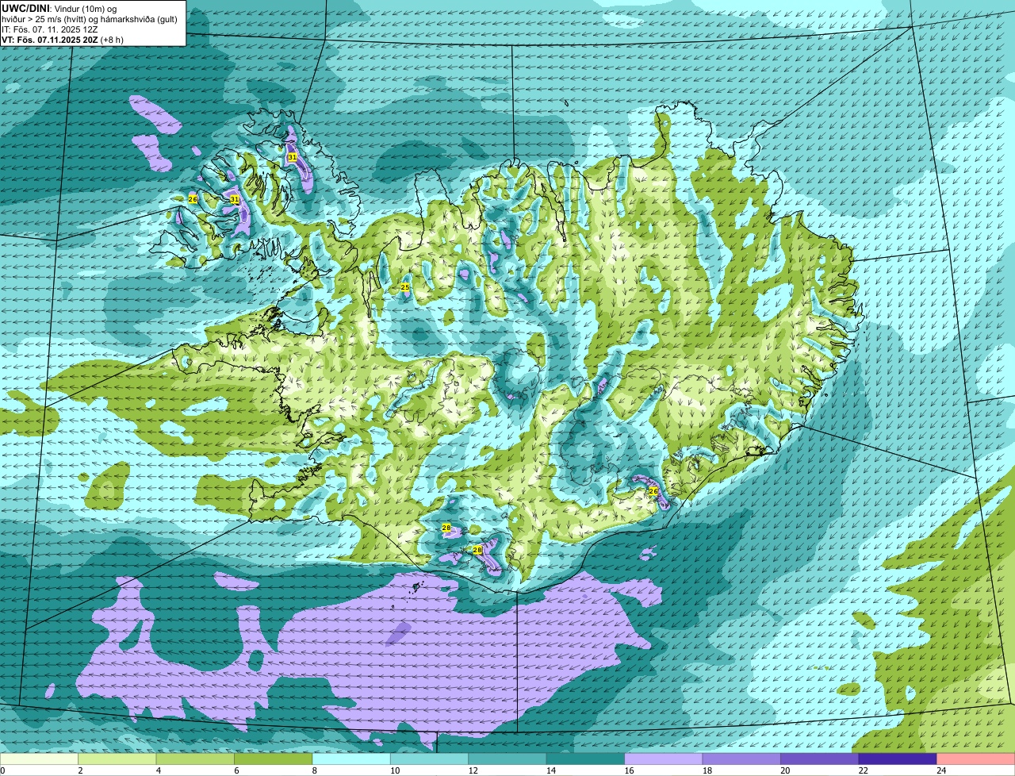Click the upper-left 28 gust label in south Iceland
Screen dimensions: 1015x776
pos(446,528)
